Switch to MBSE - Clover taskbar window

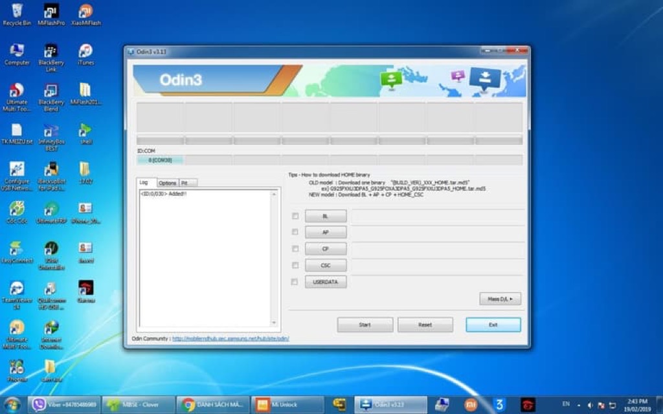tap(139, 405)
